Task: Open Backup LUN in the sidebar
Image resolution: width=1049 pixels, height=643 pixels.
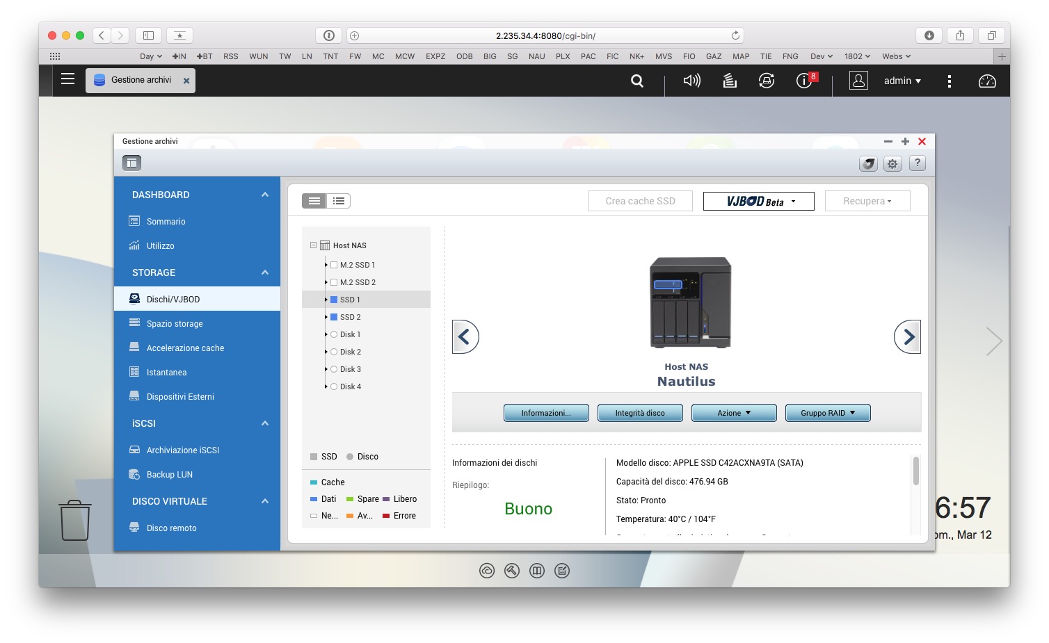Action: click(169, 475)
